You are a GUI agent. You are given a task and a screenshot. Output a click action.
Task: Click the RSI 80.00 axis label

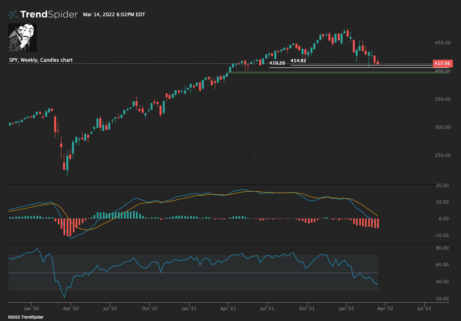[442, 248]
